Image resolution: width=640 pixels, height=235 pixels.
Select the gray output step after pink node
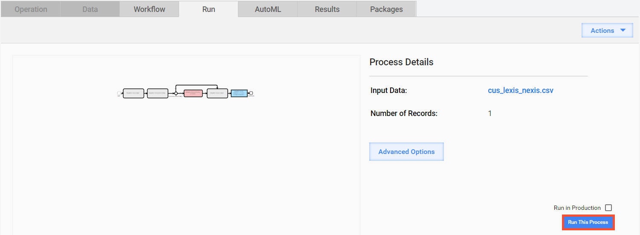(217, 93)
